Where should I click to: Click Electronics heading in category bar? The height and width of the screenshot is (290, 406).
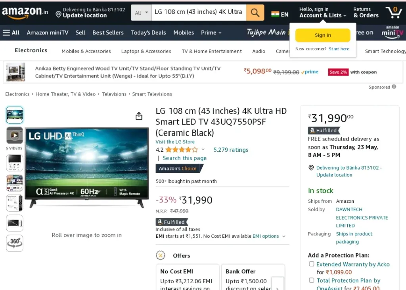click(x=31, y=50)
